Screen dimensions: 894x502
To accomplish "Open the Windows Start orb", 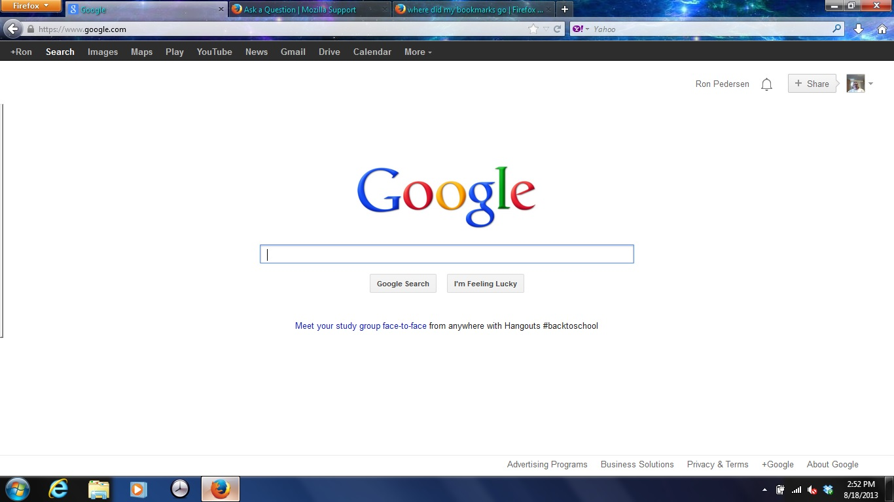I will (17, 489).
